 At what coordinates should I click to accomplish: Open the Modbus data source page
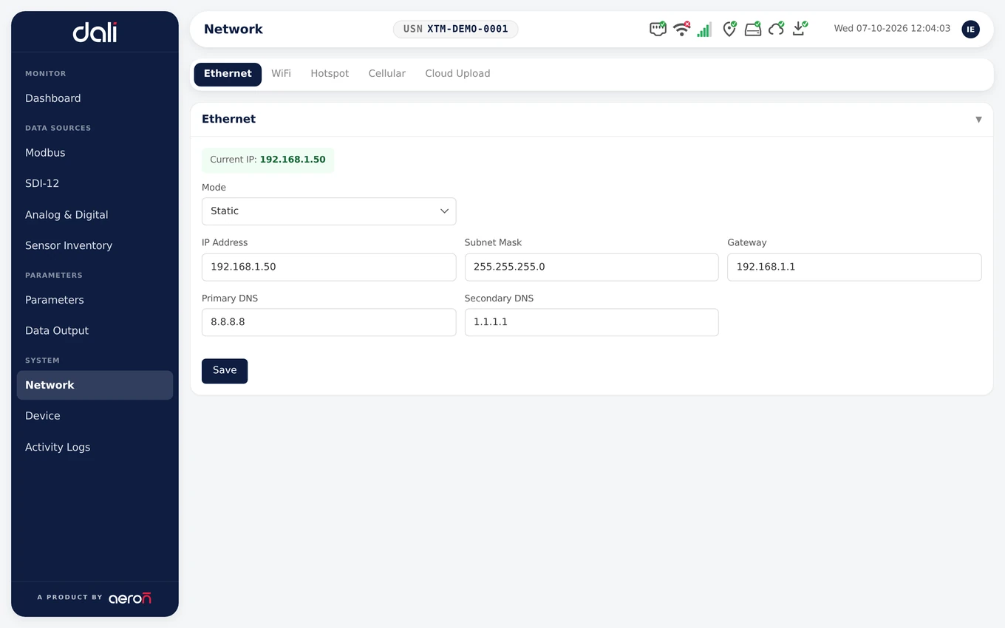pyautogui.click(x=95, y=153)
